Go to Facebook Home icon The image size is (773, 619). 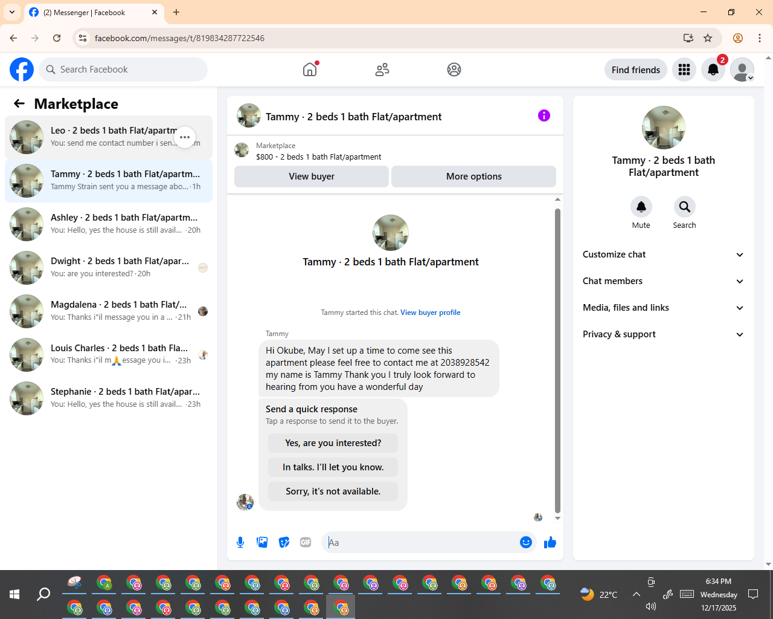coord(310,70)
